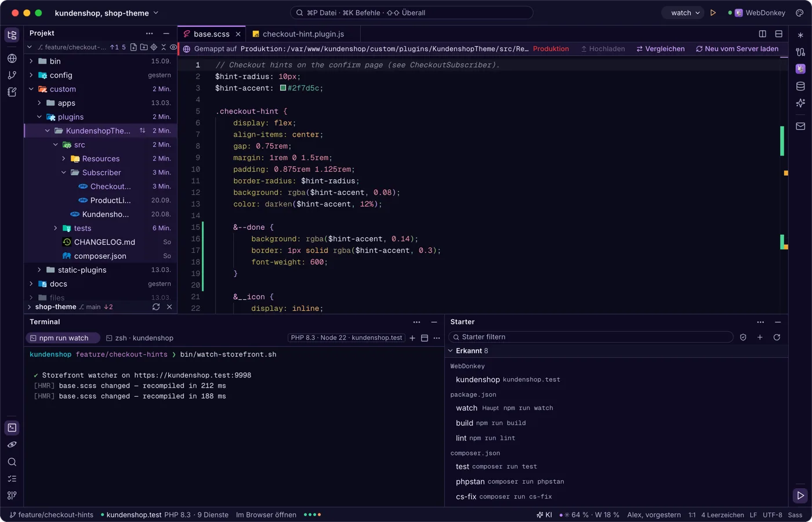This screenshot has height=522, width=812.
Task: Expand the Resources folder
Action: click(64, 159)
